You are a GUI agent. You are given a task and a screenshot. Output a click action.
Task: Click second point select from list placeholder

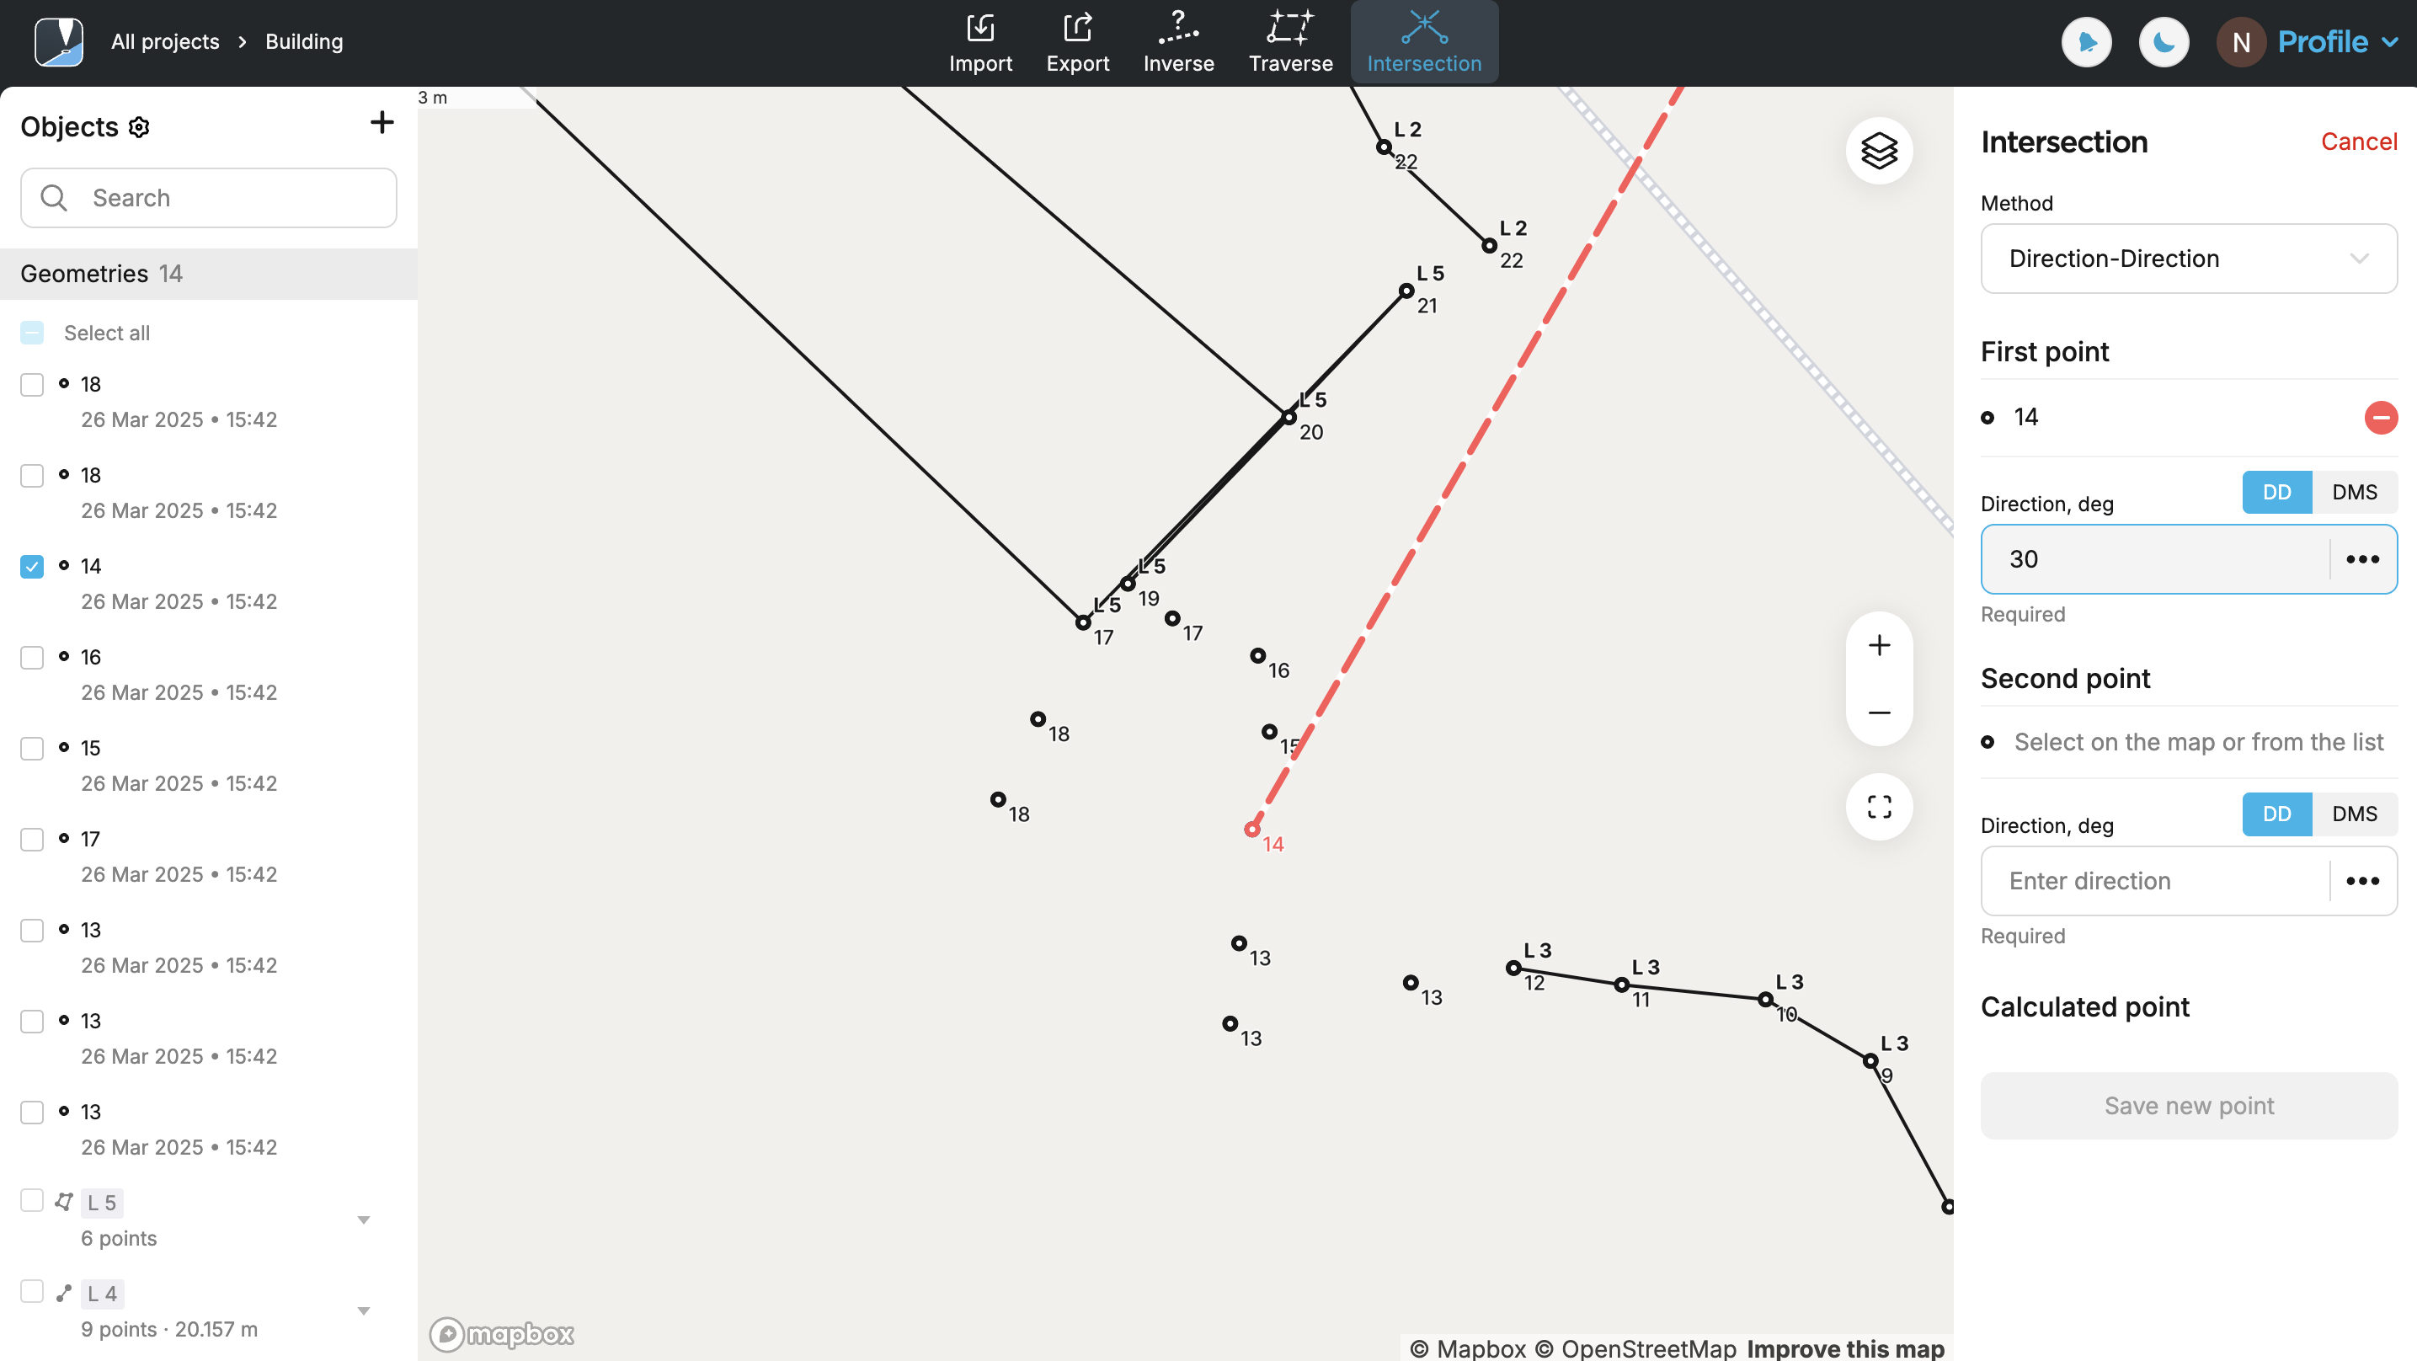[2197, 743]
